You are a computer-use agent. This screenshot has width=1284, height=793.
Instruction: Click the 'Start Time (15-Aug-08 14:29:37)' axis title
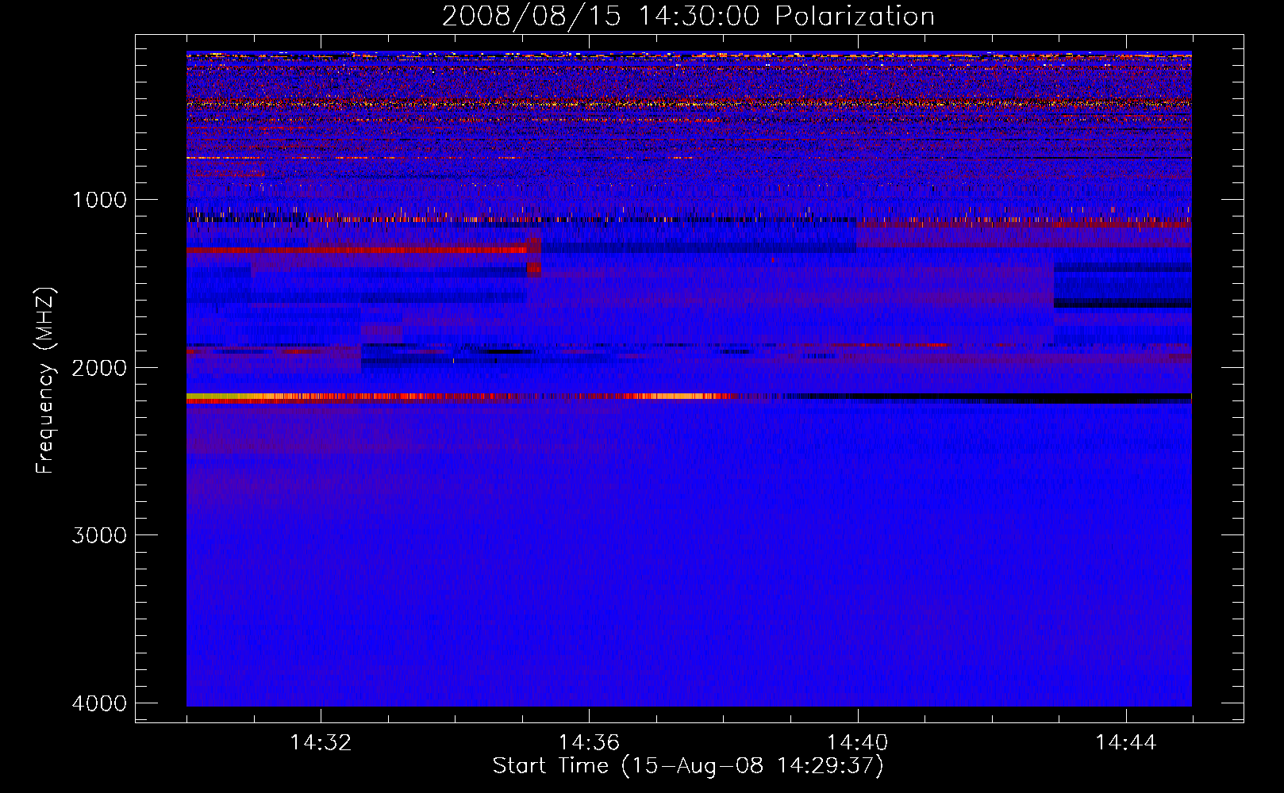click(x=688, y=766)
